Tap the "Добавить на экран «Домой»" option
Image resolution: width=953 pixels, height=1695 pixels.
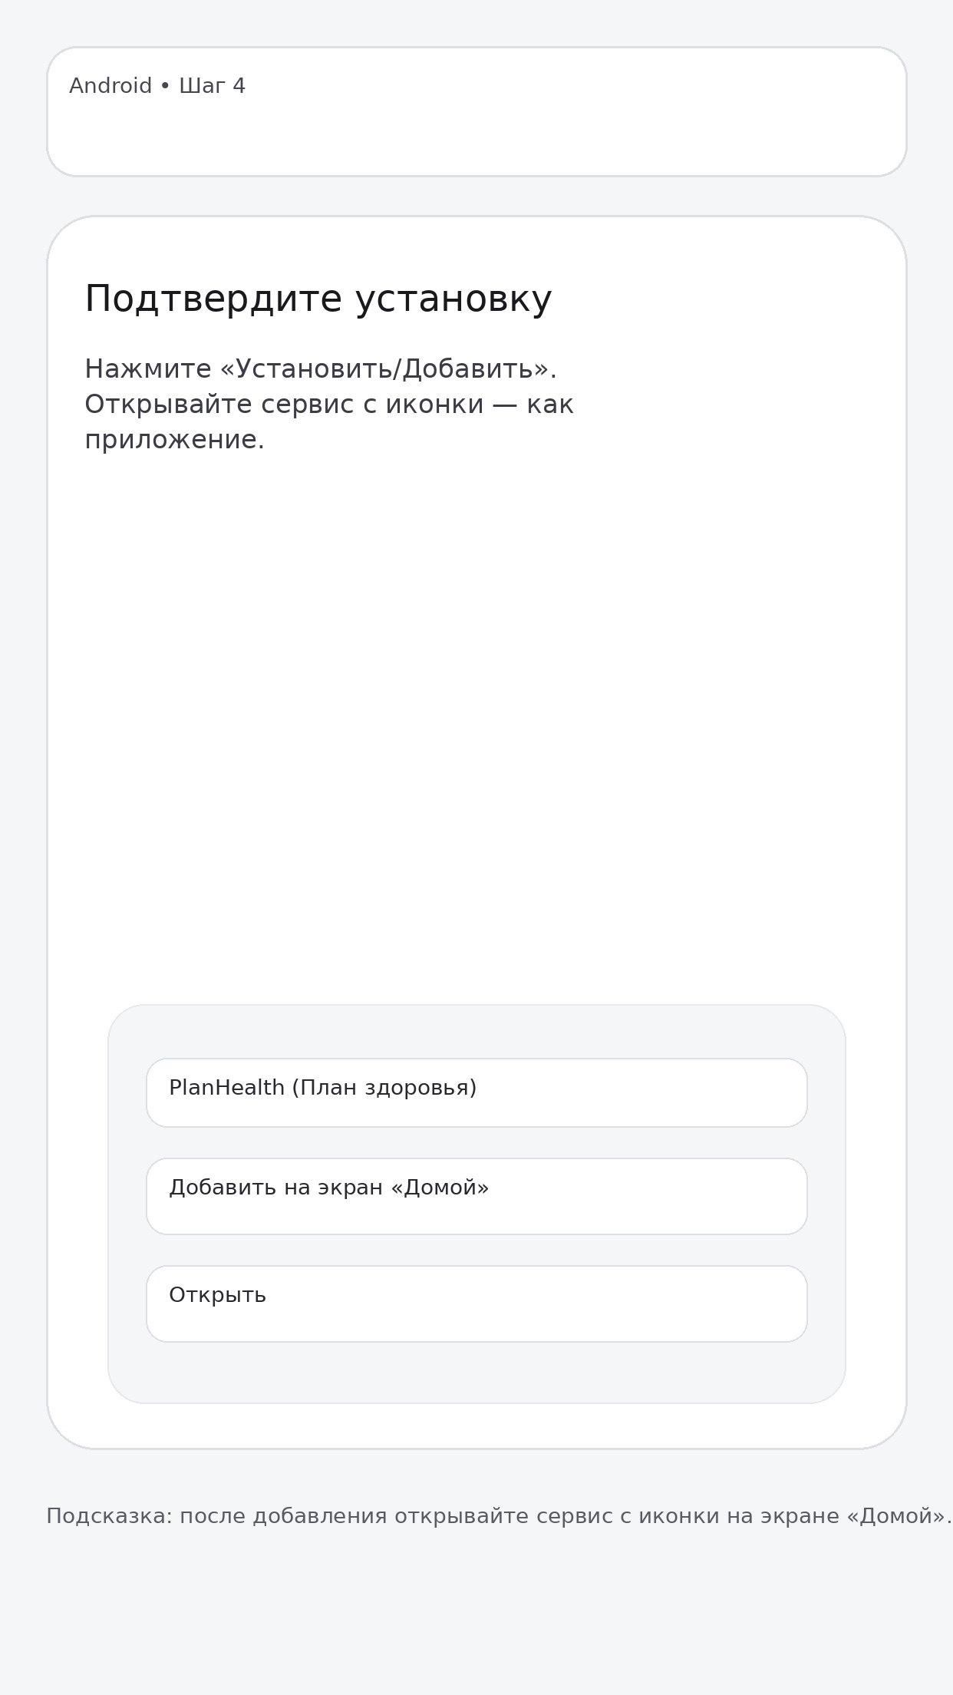click(476, 1196)
